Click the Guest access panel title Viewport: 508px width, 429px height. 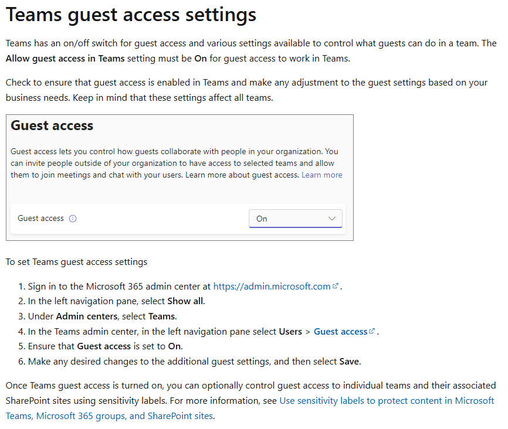point(52,126)
